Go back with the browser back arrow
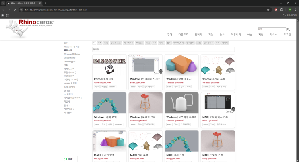This screenshot has height=162, width=299. (4, 10)
